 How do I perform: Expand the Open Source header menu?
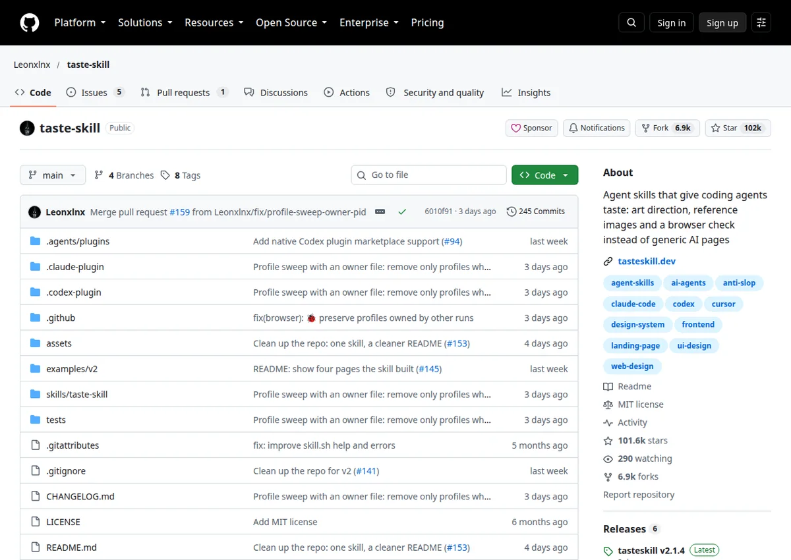tap(291, 22)
